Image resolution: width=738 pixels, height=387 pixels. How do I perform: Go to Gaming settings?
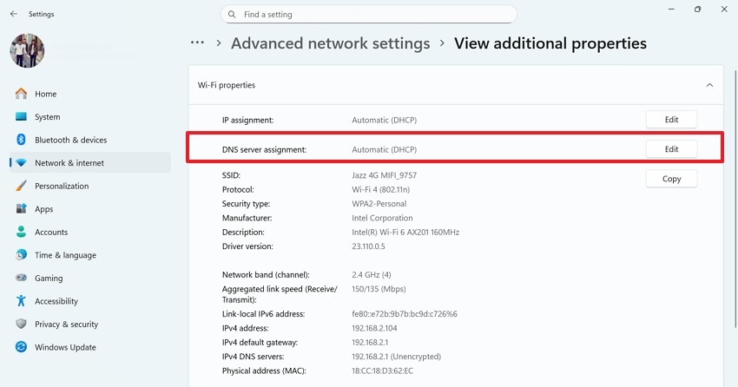(x=90, y=278)
